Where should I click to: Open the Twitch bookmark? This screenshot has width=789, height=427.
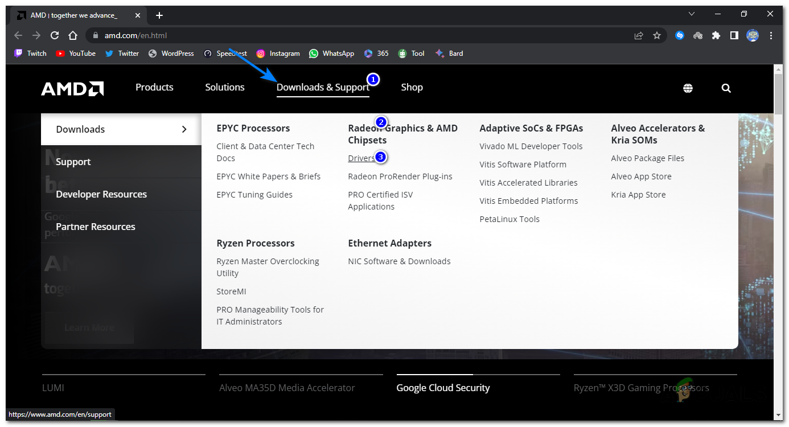pos(30,53)
